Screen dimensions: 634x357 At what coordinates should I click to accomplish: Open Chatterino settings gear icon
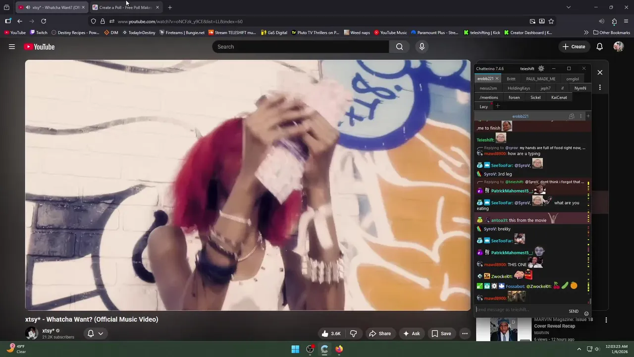coord(541,68)
